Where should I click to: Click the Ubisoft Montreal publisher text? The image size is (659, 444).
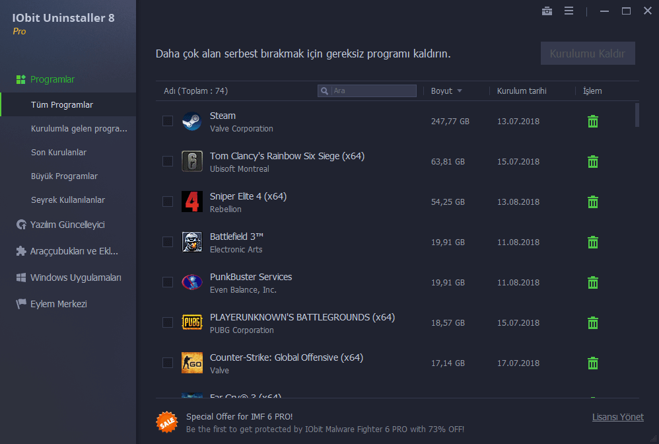[240, 169]
